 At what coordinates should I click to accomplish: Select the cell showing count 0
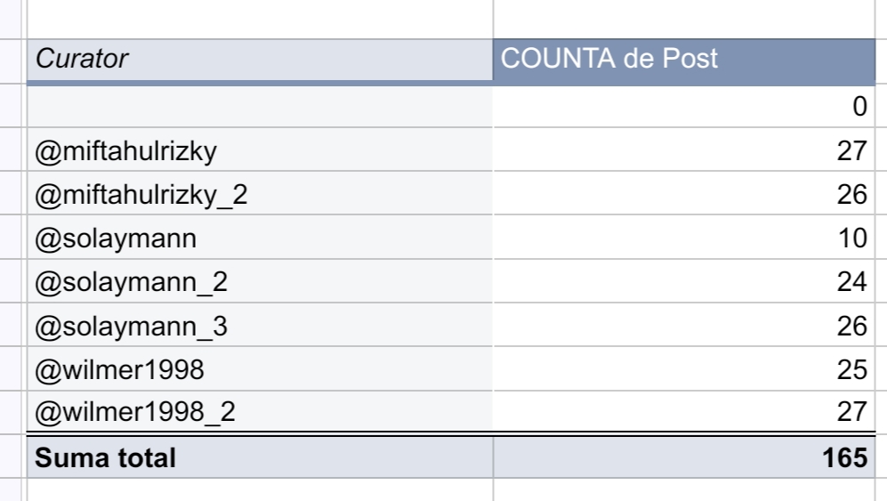point(684,106)
